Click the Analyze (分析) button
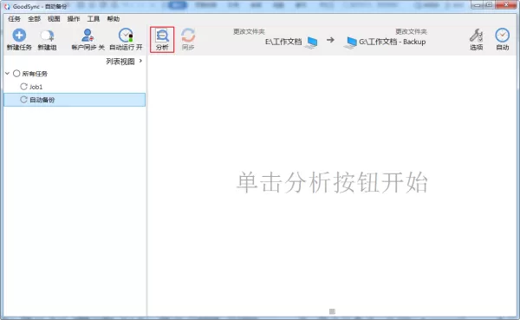 click(x=162, y=40)
